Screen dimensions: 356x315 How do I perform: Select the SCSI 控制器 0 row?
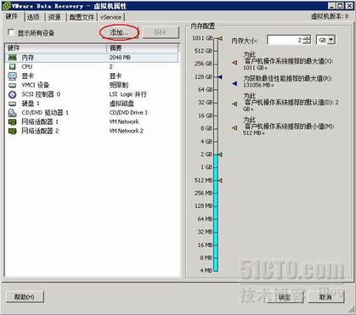(92, 94)
